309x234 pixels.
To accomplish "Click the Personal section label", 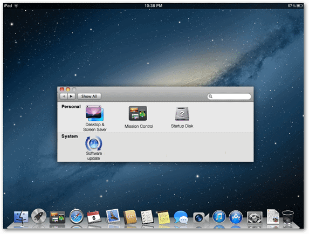I will pos(71,107).
